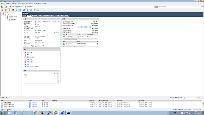The image size is (204, 115).
Task: Click the green Power On play icon
Action: pyautogui.click(x=10, y=10)
